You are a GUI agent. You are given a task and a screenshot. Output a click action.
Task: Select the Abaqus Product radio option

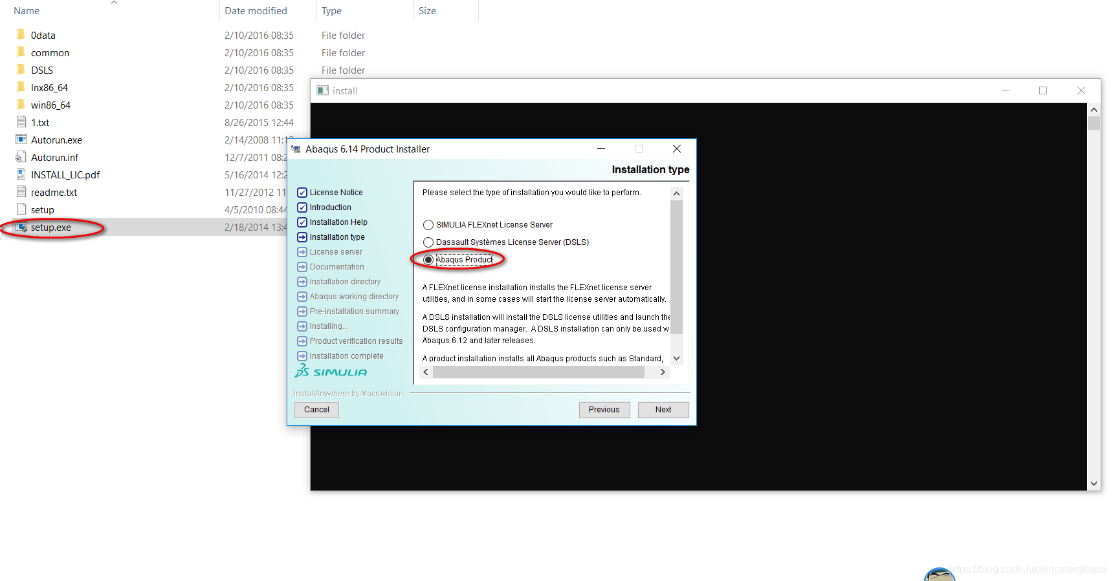tap(428, 260)
